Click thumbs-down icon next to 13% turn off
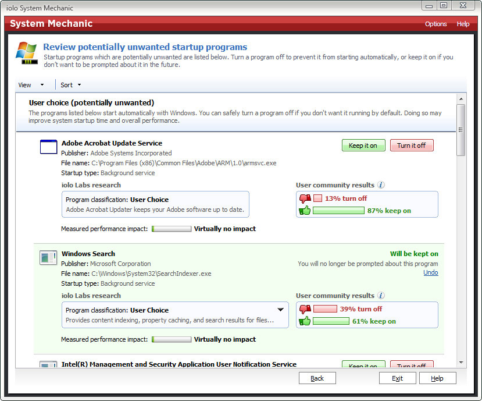 click(305, 198)
